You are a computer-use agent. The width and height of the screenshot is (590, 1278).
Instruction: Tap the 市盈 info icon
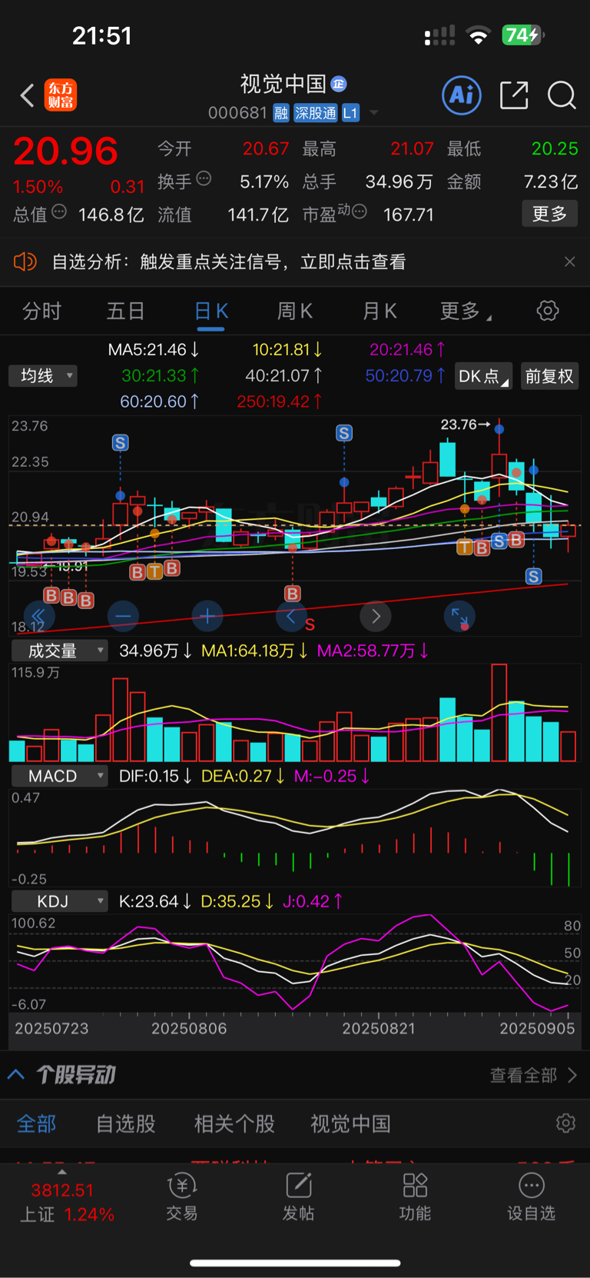[x=359, y=211]
